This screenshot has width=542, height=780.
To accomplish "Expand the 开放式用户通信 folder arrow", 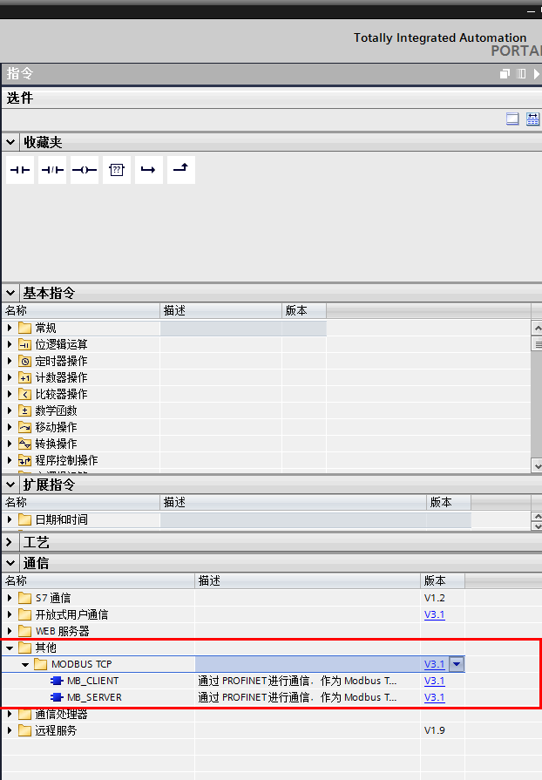I will [x=10, y=614].
